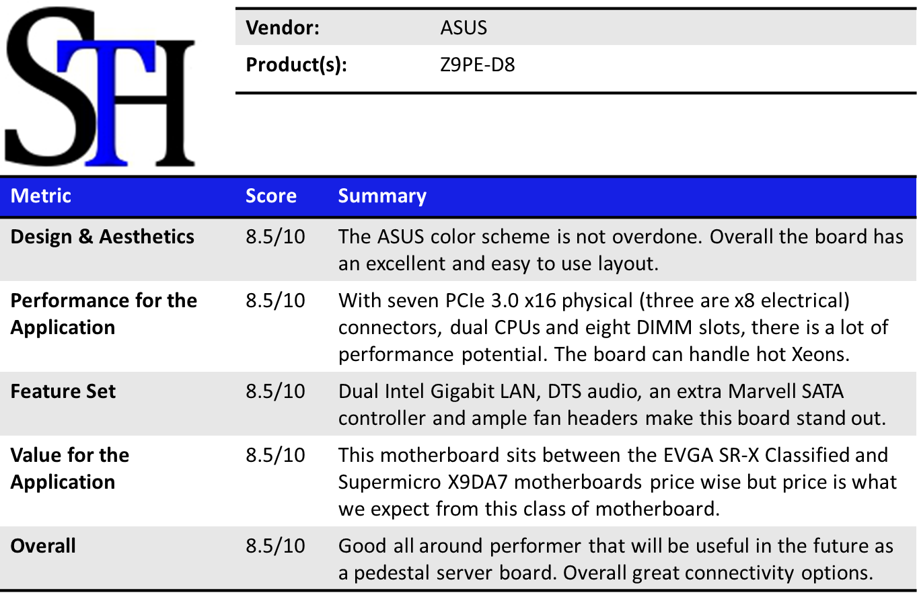
Task: Click the Summary column header
Action: pyautogui.click(x=382, y=196)
